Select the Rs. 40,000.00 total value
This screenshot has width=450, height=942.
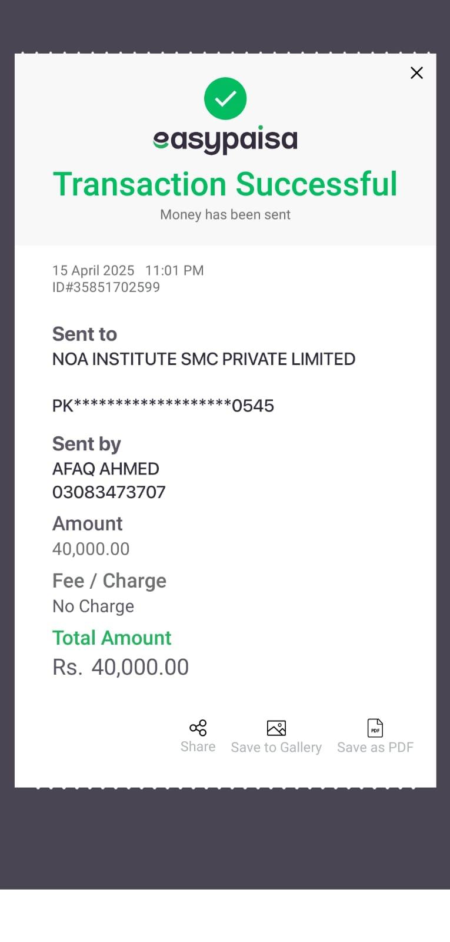[x=121, y=668]
